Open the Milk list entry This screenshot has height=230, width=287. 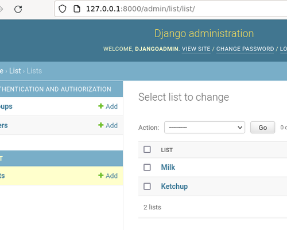168,167
